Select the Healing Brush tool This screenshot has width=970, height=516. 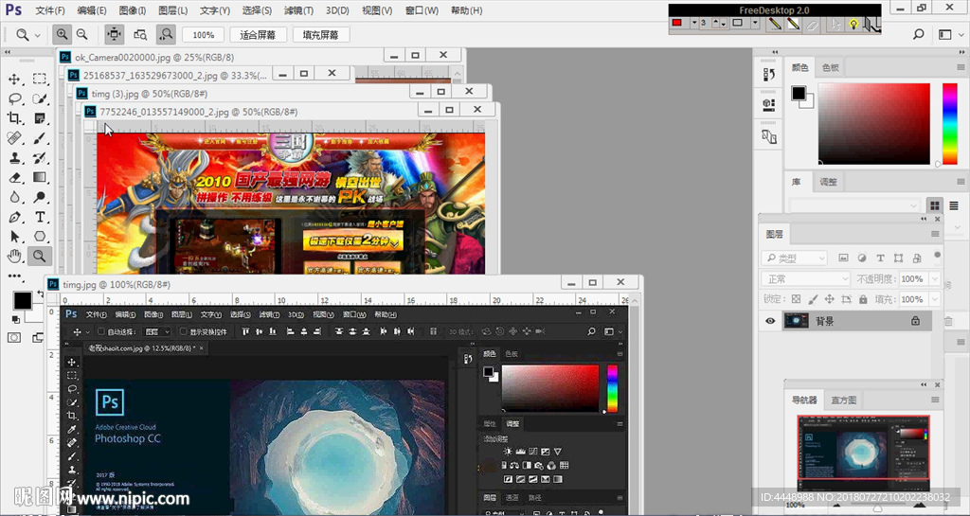tap(14, 138)
